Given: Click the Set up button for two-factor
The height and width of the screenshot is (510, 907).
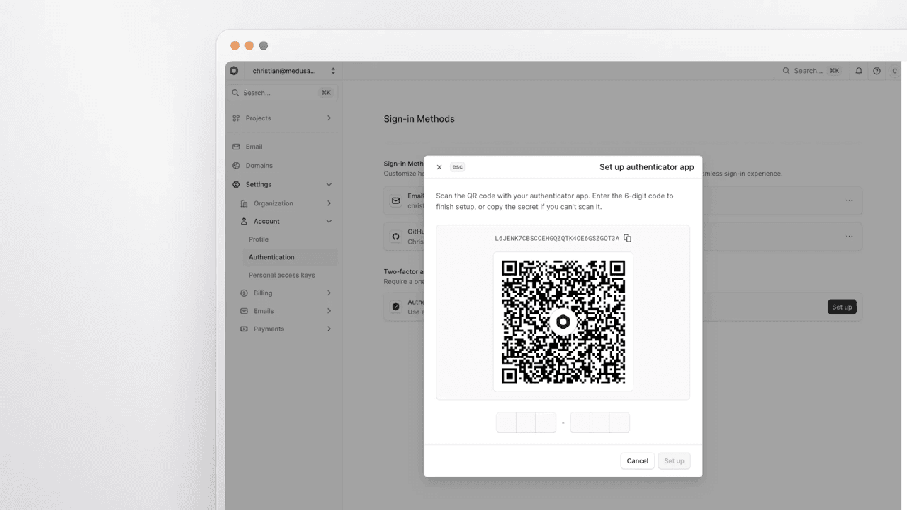Looking at the screenshot, I should [x=842, y=307].
